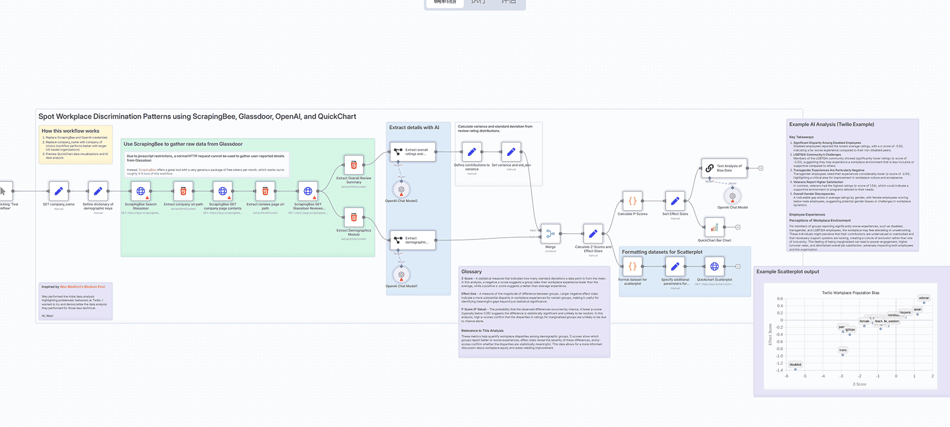950x427 pixels.
Task: Click the ScrapingBee Search Glassdoor globe node
Action: tap(141, 191)
